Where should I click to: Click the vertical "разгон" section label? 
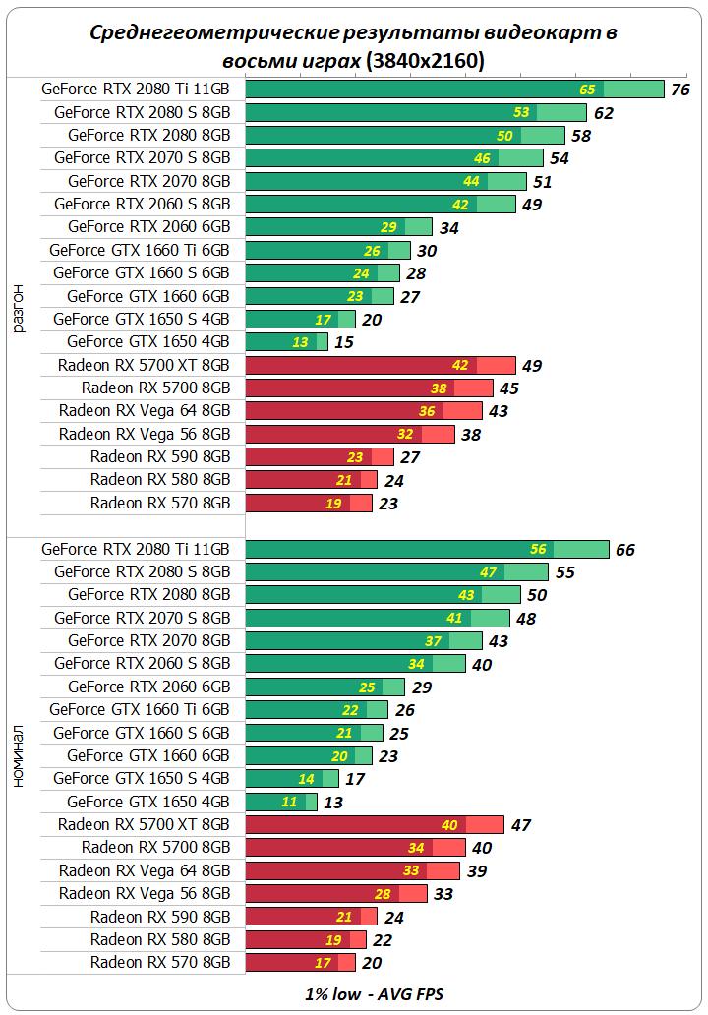19,309
